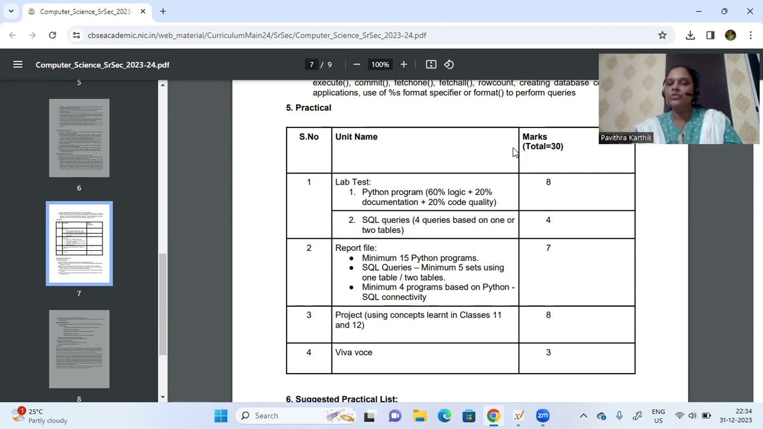Open the Chrome profile avatar
The image size is (763, 429).
(x=730, y=35)
